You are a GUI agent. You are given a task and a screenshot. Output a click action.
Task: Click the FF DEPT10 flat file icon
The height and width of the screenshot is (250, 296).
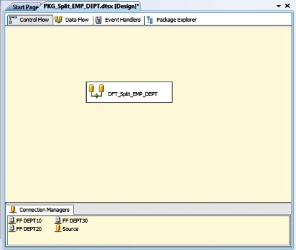[x=12, y=220]
